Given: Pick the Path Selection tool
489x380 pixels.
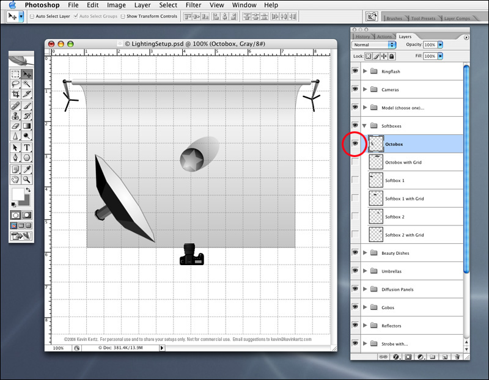Looking at the screenshot, I should click(15, 148).
